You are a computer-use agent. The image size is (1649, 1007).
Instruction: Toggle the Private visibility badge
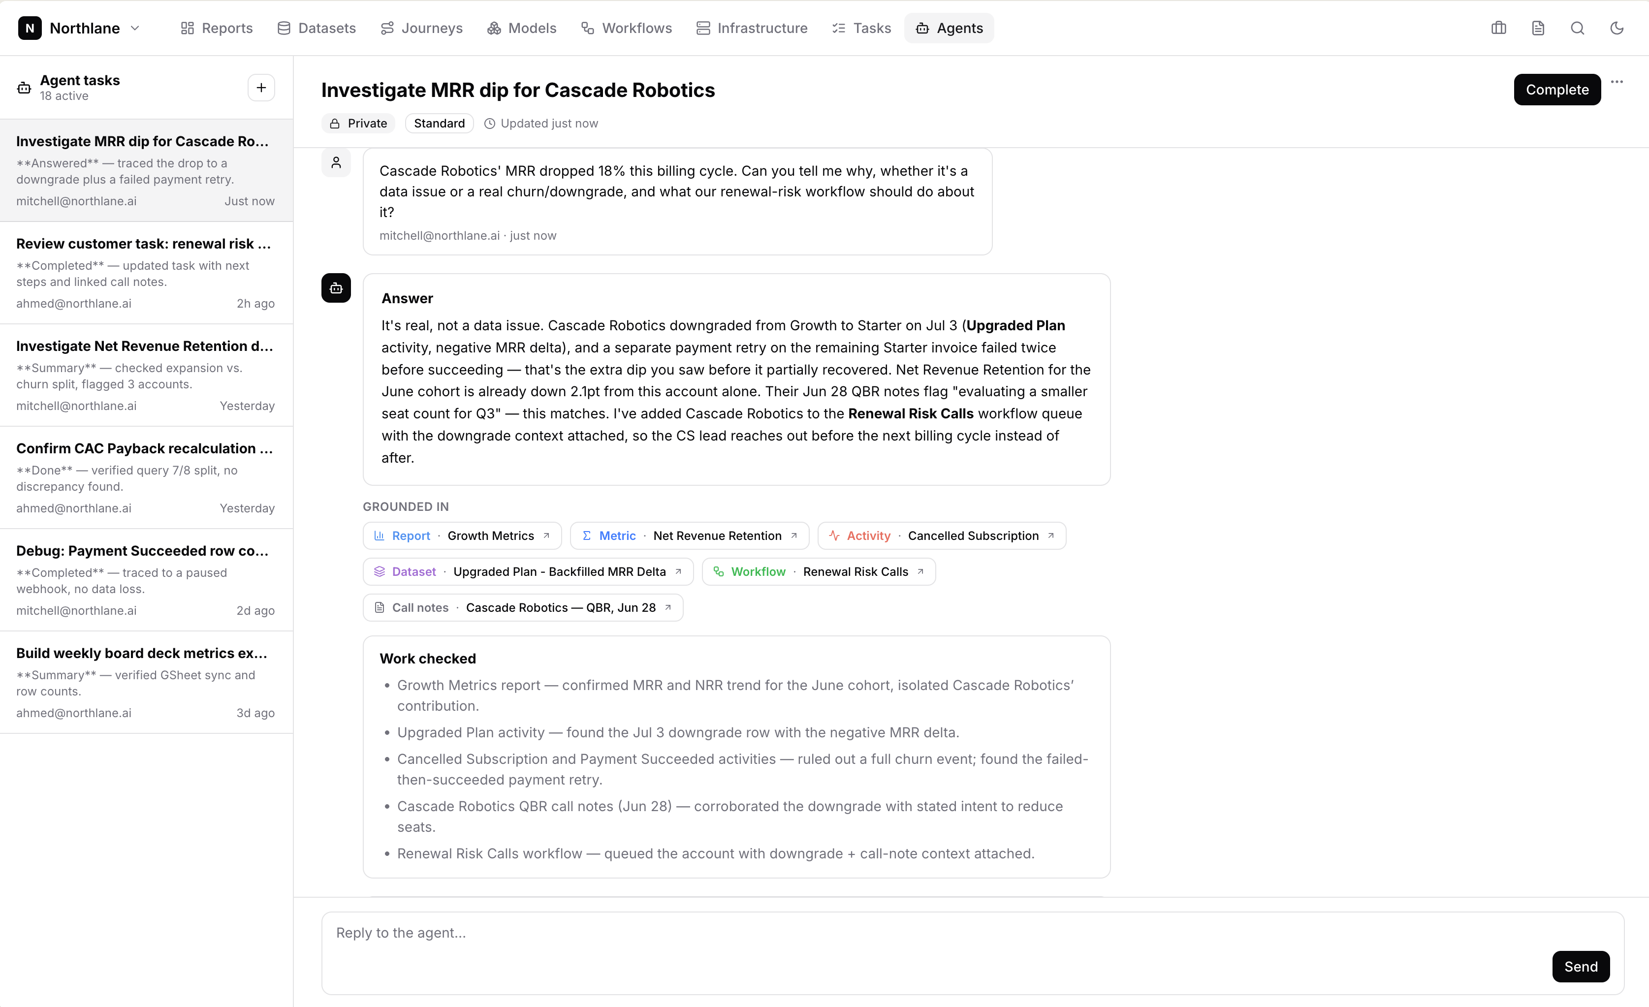click(x=359, y=124)
